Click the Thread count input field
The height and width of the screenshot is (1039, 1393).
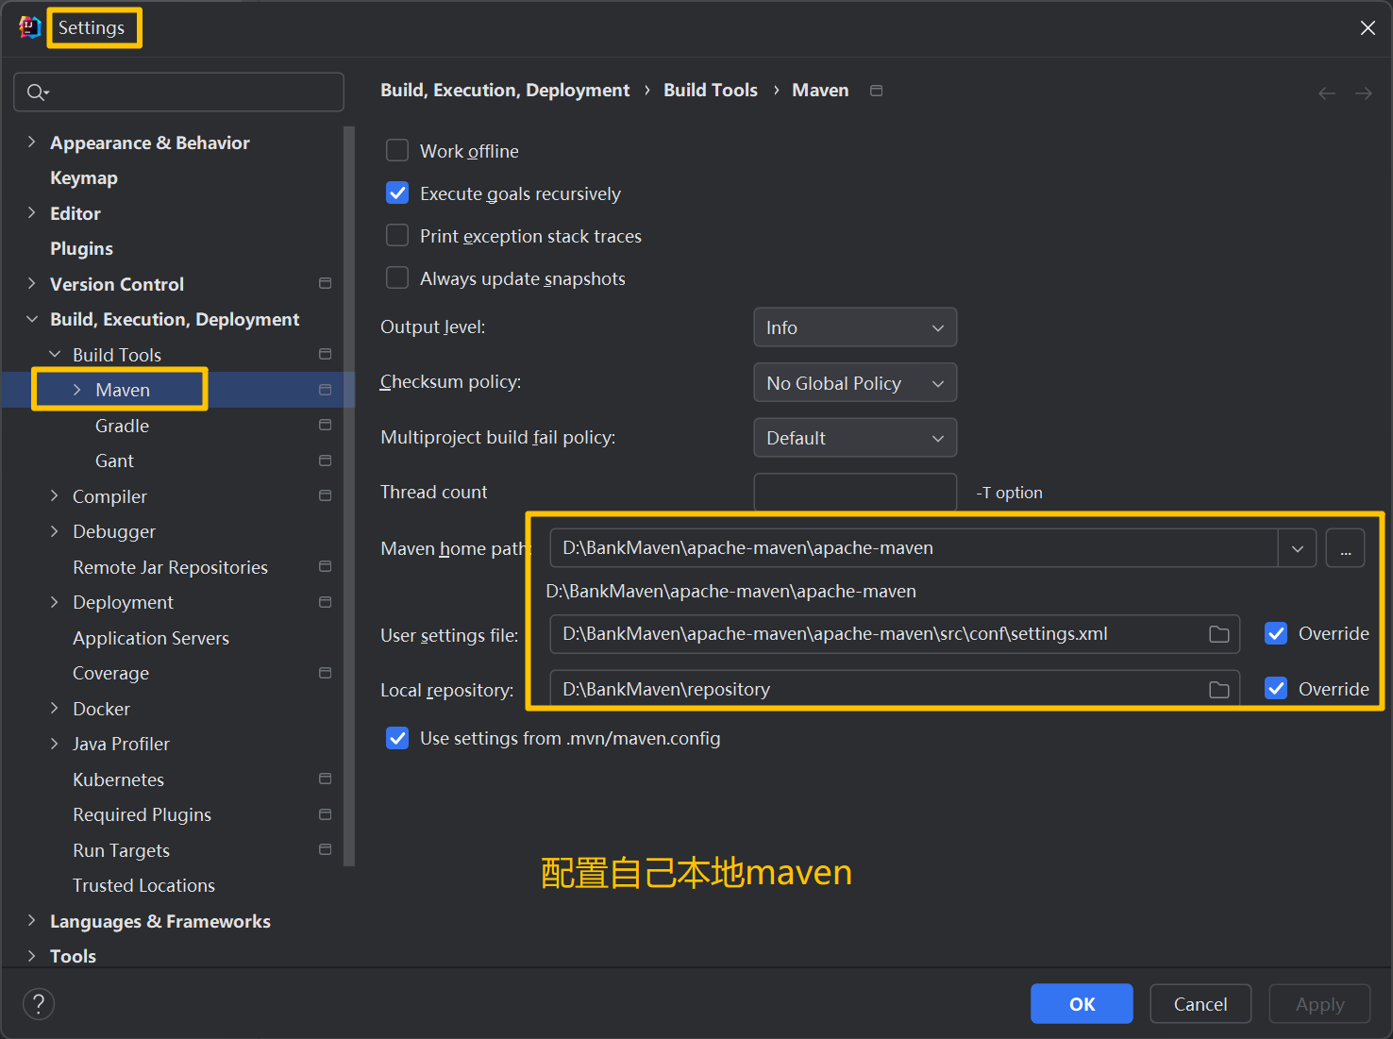tap(855, 493)
